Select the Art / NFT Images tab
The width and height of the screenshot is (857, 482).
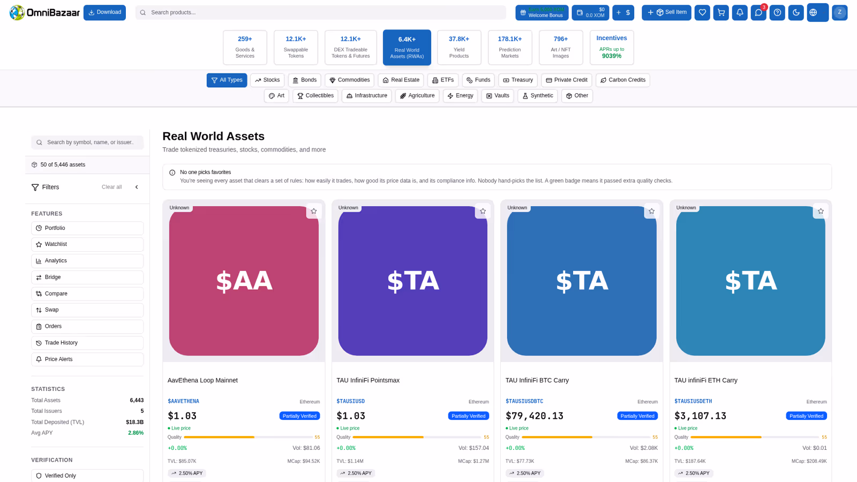(561, 47)
